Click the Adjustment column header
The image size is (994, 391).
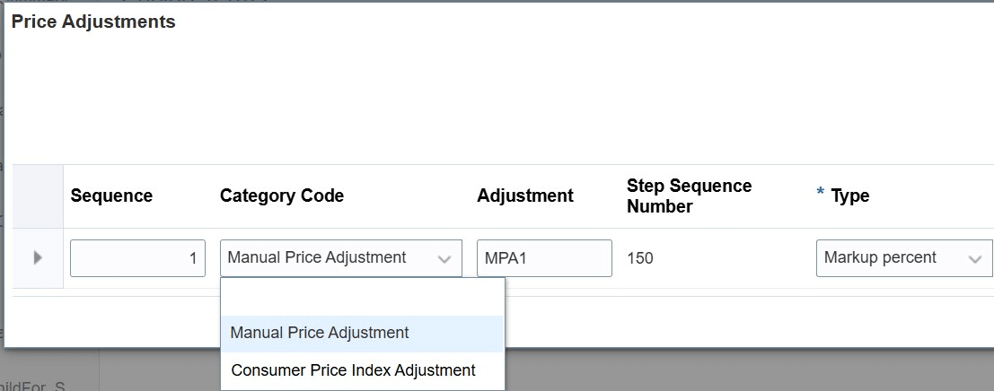525,195
